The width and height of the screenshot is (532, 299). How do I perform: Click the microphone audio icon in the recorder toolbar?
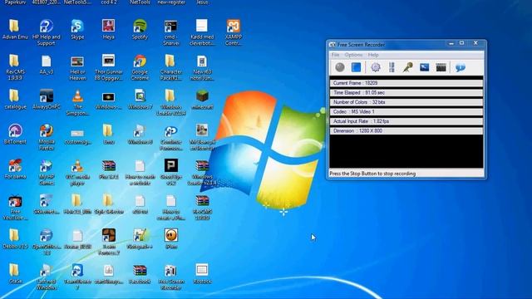point(408,67)
